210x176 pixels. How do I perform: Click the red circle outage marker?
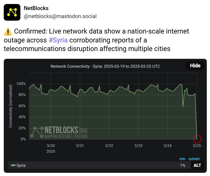(197, 139)
